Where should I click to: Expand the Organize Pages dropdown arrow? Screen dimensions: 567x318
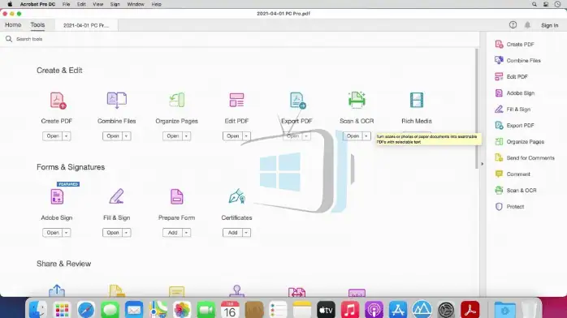point(186,136)
